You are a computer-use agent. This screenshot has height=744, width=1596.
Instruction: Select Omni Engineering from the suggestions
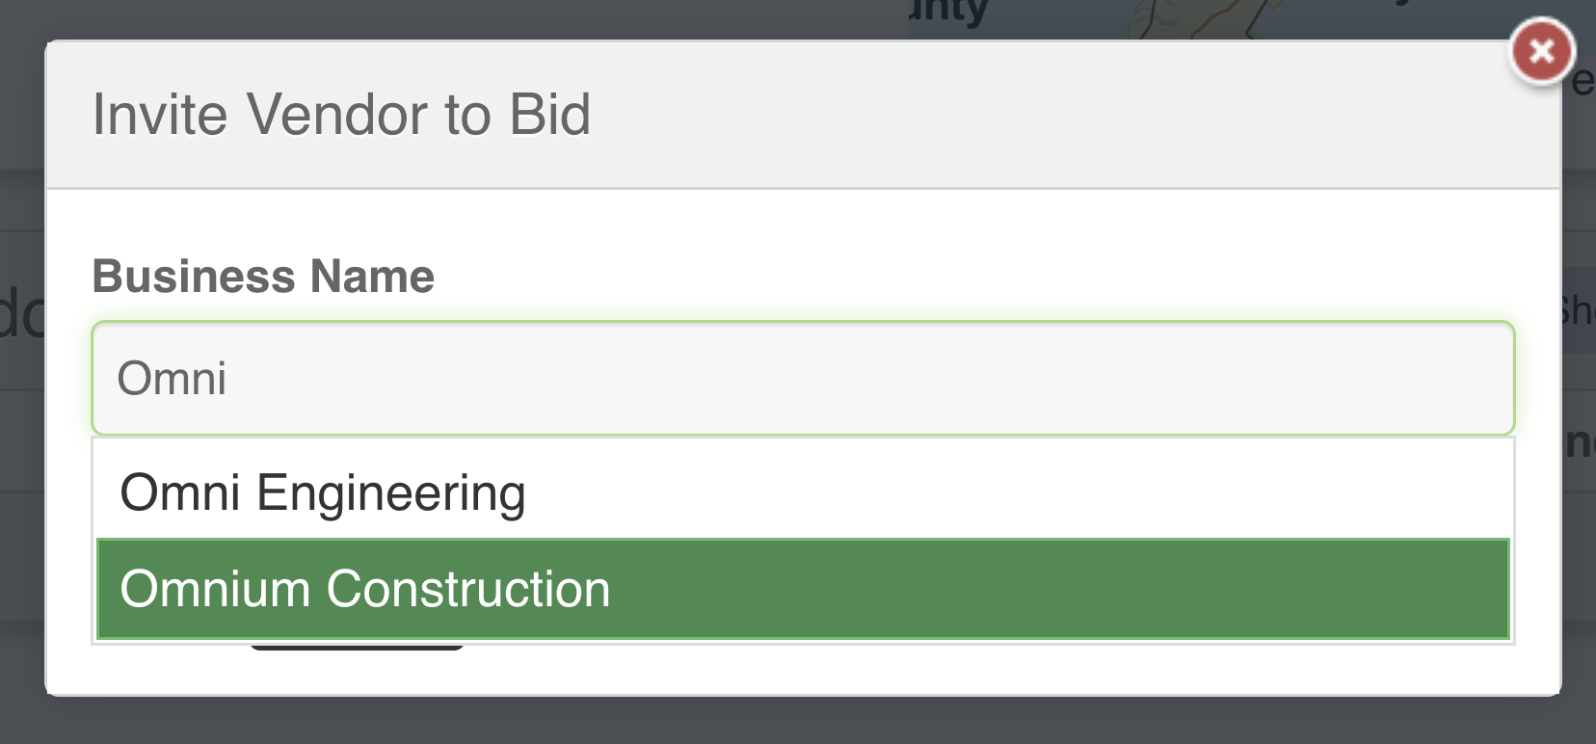click(x=323, y=492)
